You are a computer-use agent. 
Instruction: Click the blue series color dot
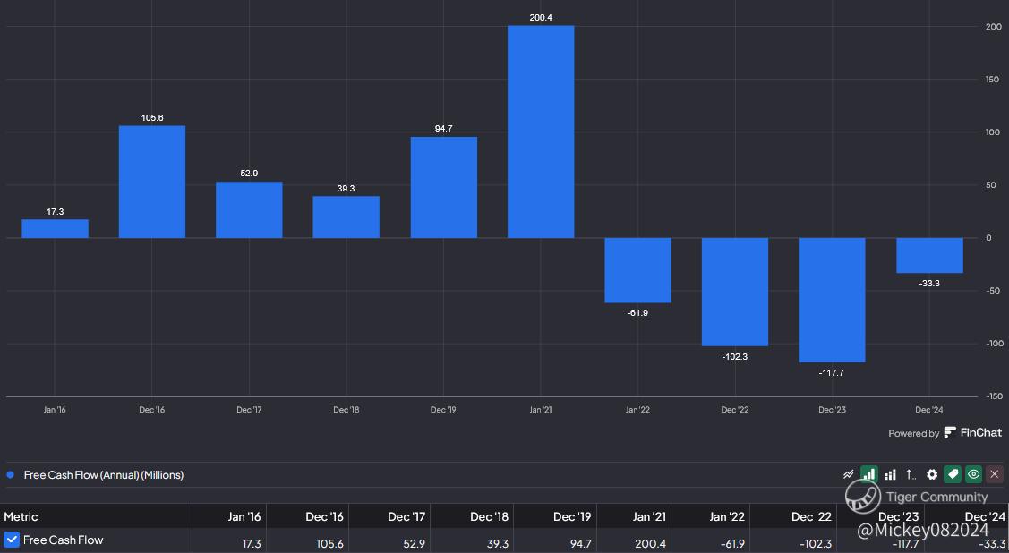click(11, 475)
